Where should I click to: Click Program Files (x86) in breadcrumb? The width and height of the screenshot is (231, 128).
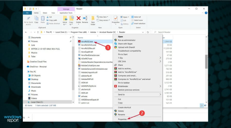[79, 32]
